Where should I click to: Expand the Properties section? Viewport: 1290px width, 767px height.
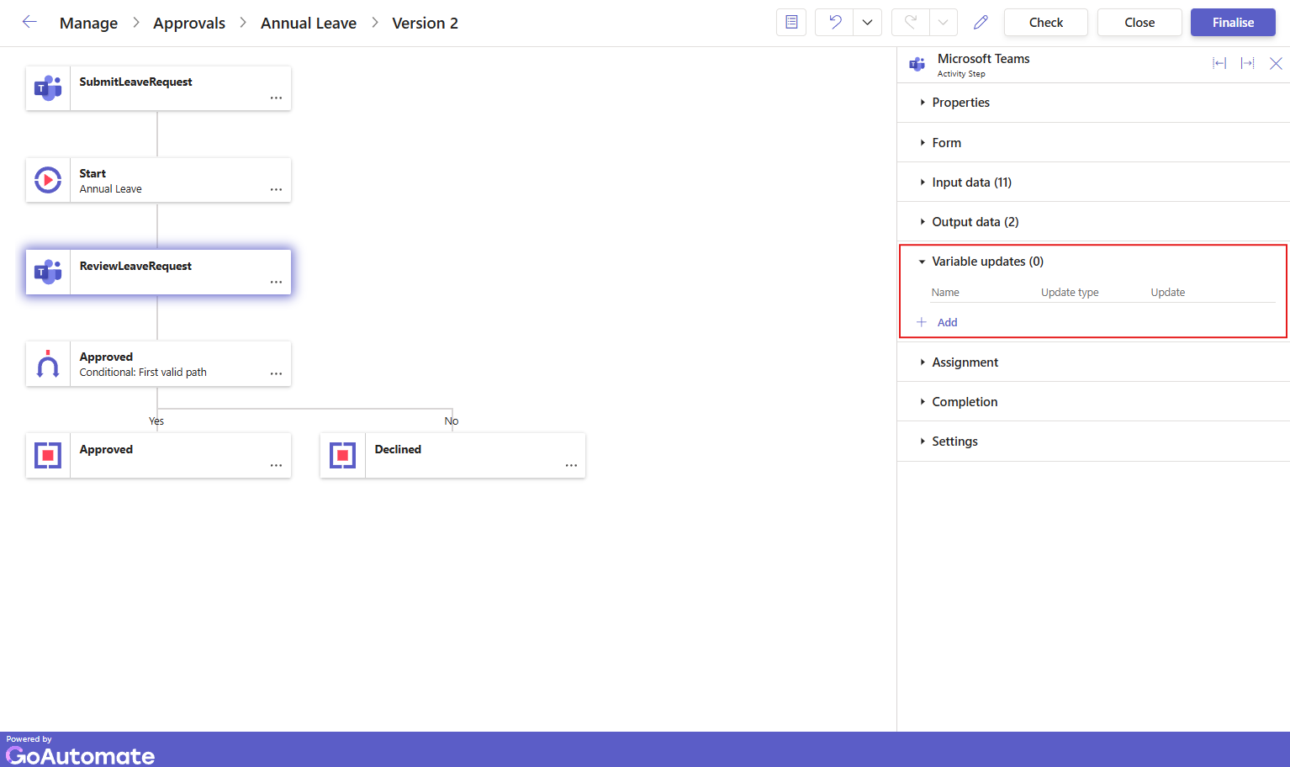tap(960, 103)
